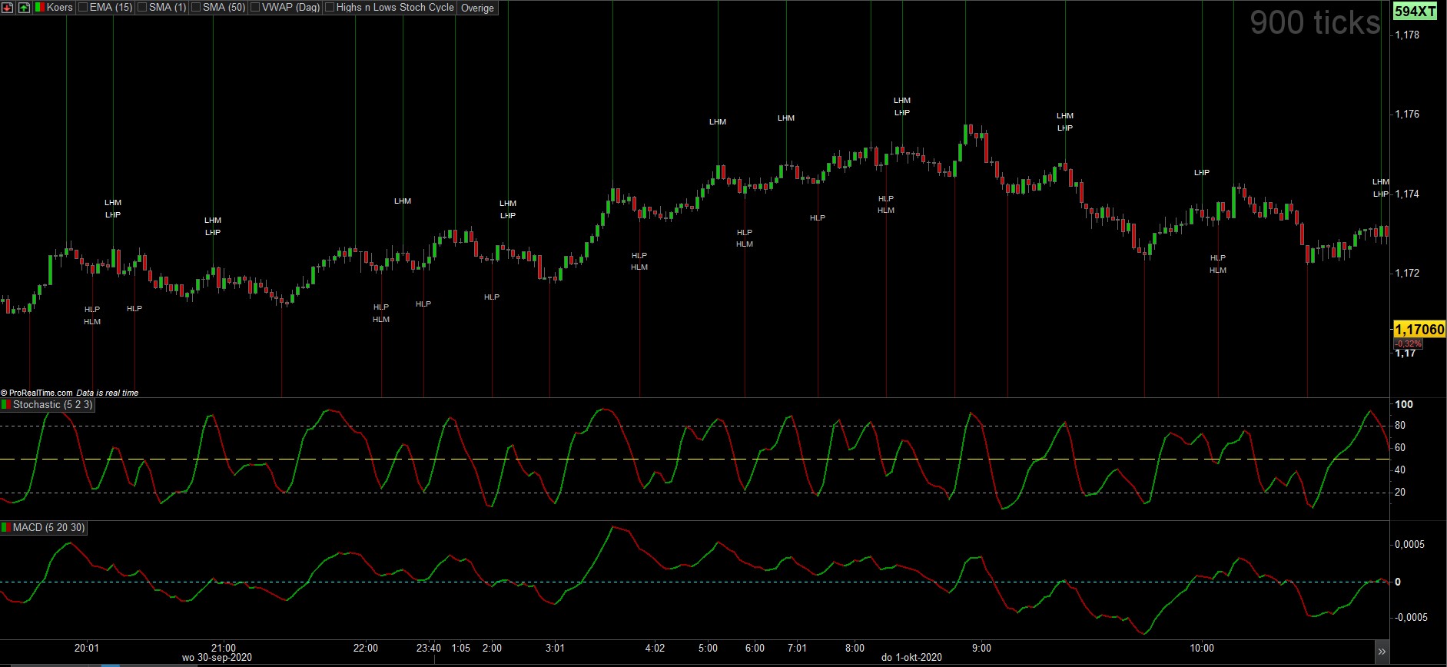Jump to latest data with the double-arrow button
Image resolution: width=1447 pixels, height=667 pixels.
(x=1382, y=652)
